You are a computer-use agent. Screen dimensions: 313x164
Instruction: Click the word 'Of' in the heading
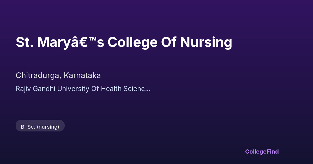(x=168, y=42)
